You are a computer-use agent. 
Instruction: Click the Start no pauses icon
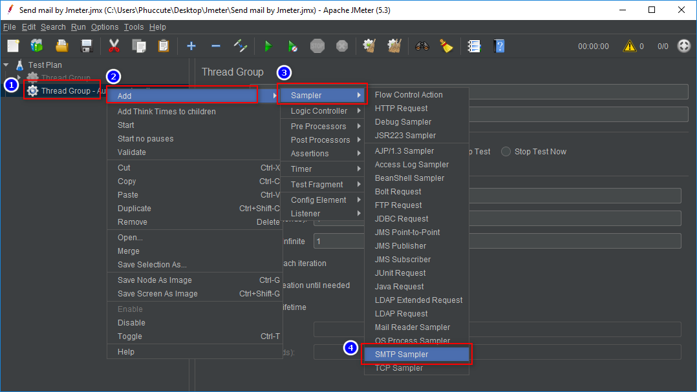tap(292, 46)
